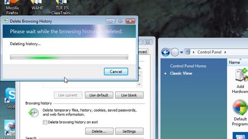Go back in Control Panel window
Image resolution: width=248 pixels, height=139 pixels.
coord(165,52)
